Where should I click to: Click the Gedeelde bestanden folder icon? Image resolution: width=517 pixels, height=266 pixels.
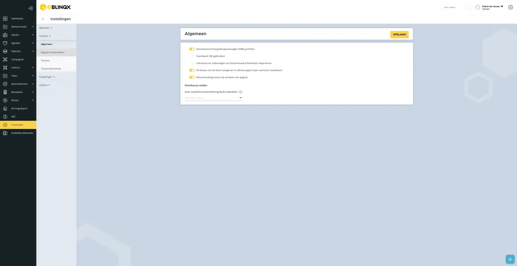click(5, 133)
